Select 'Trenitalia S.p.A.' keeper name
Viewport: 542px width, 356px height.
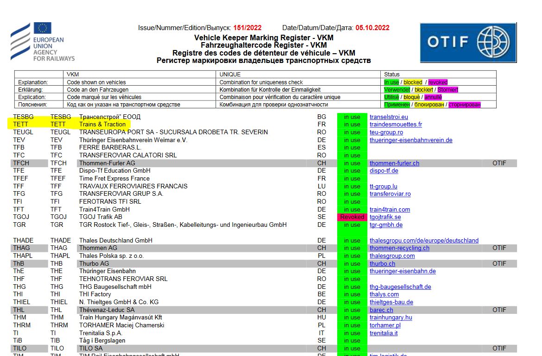101,333
